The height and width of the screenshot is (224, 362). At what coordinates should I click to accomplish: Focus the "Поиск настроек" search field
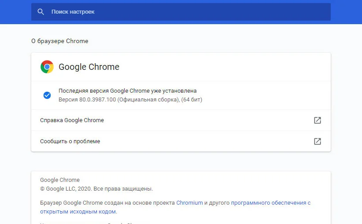[x=181, y=12]
